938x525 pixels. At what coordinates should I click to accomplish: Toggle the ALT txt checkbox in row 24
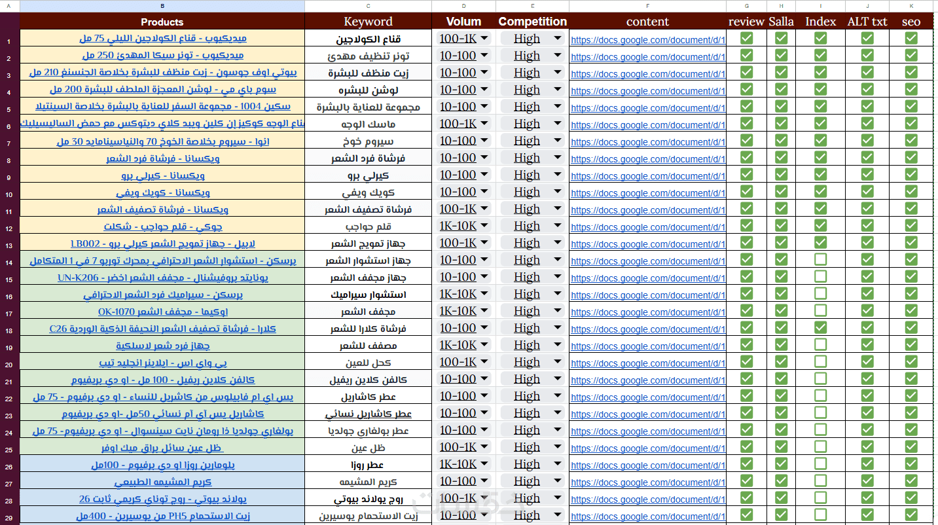[867, 429]
